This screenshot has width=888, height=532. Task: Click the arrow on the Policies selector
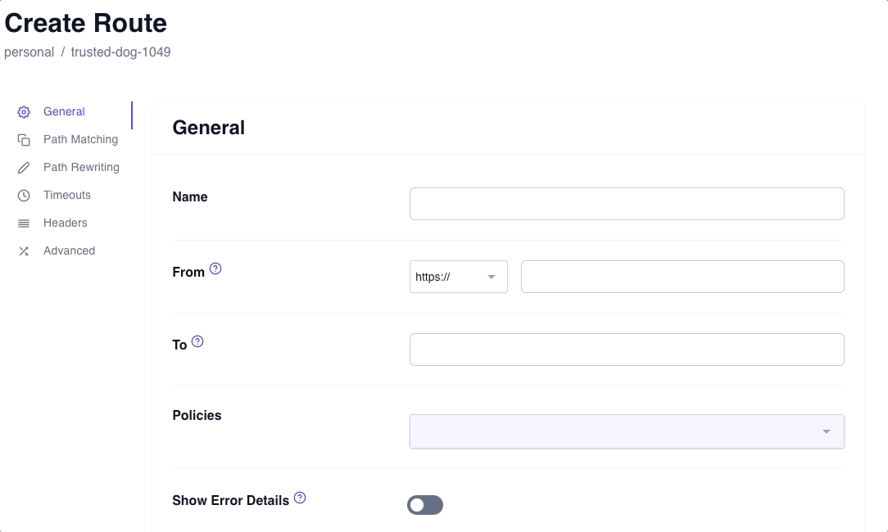pos(827,431)
